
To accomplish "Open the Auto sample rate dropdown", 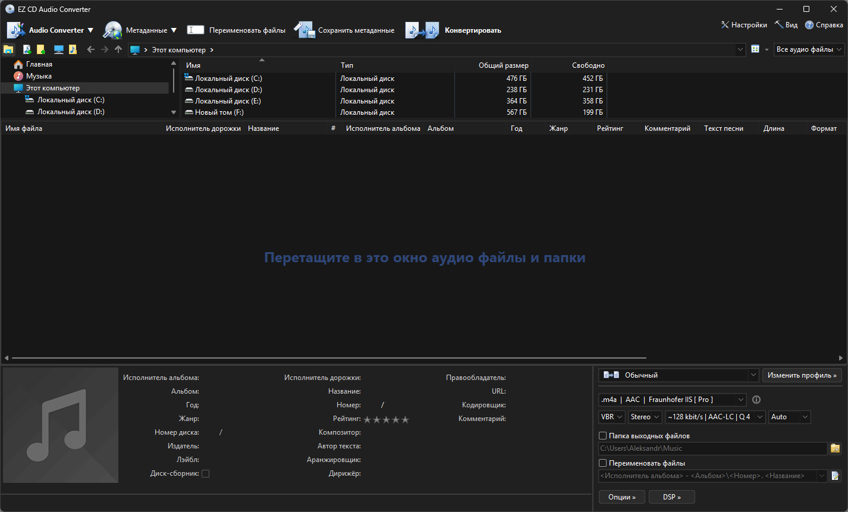I will [790, 417].
